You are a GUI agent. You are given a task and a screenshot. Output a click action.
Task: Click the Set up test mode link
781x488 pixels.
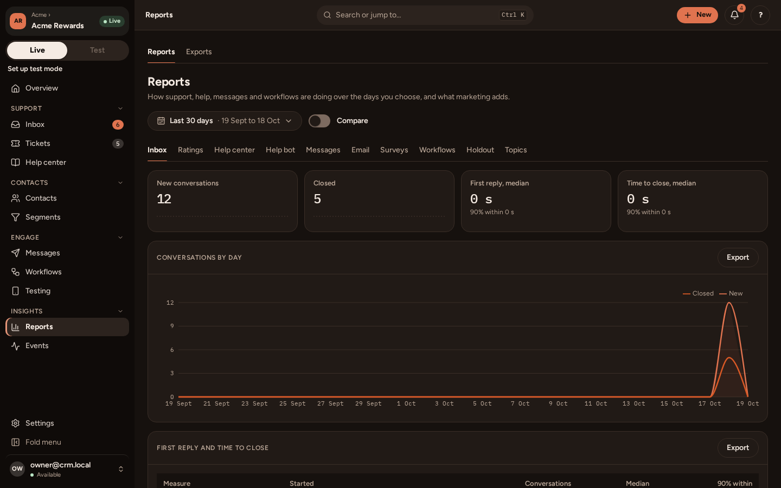point(35,69)
